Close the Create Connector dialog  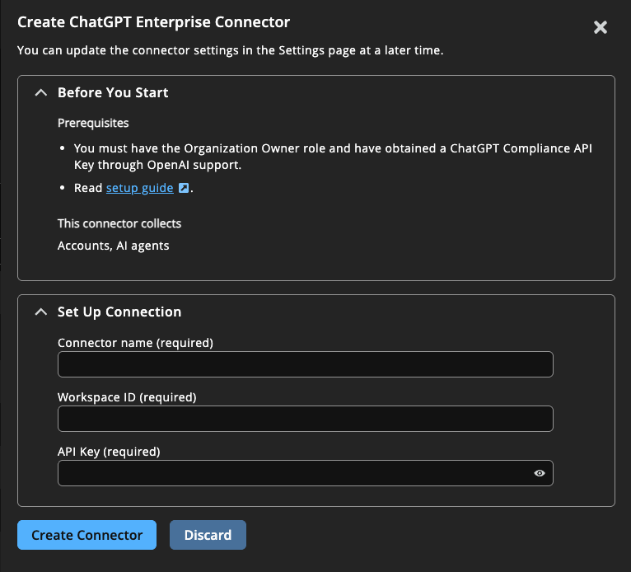[601, 27]
